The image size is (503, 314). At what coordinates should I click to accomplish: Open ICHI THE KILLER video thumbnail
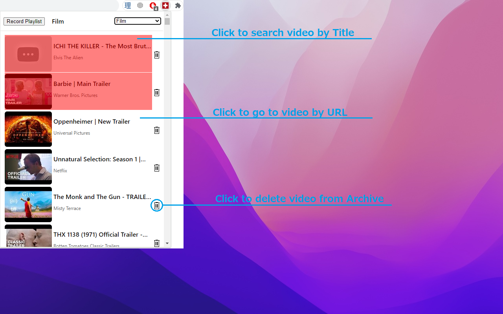(28, 54)
